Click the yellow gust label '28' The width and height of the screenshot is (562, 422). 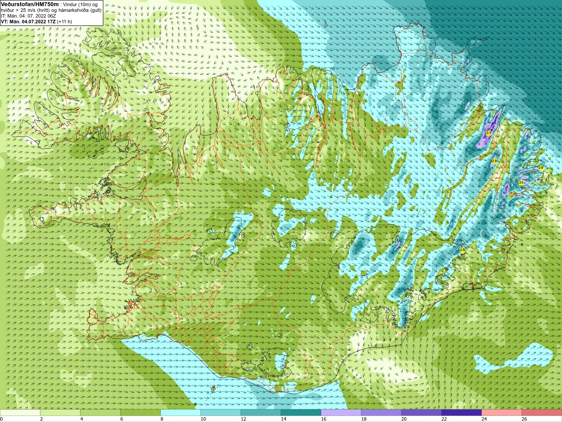tap(540, 168)
